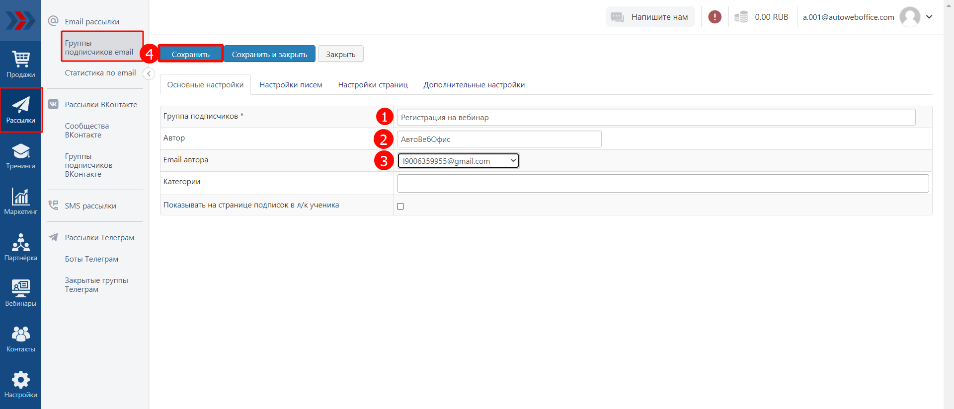Expand the user account menu arrow
Viewport: 954px width, 409px height.
click(929, 17)
